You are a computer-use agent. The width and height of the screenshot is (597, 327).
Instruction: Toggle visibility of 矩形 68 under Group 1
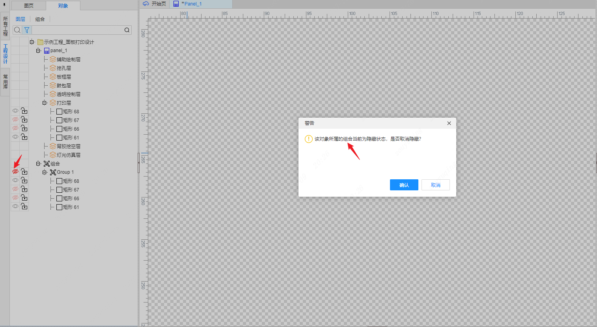(15, 180)
